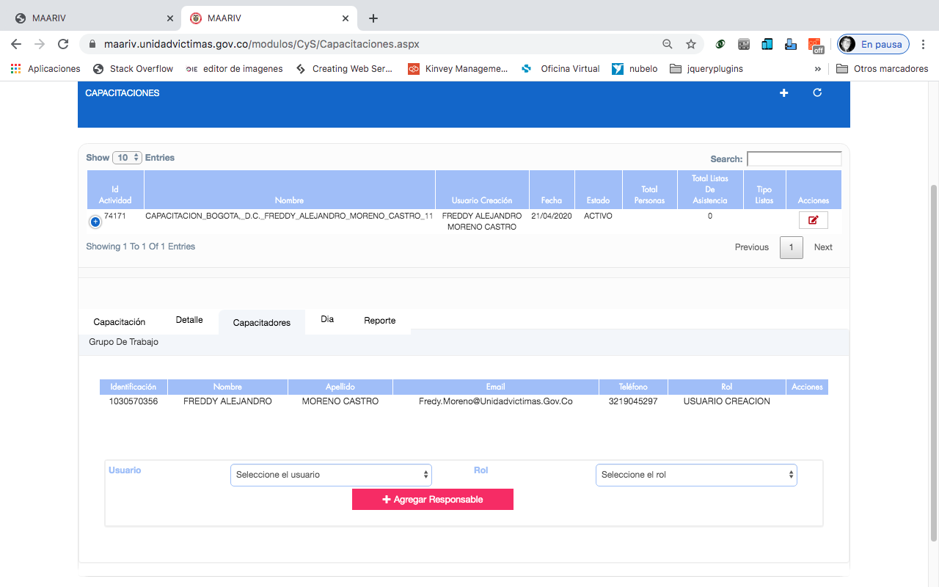The height and width of the screenshot is (587, 939).
Task: Select the Capacitadores tab
Action: coord(262,323)
